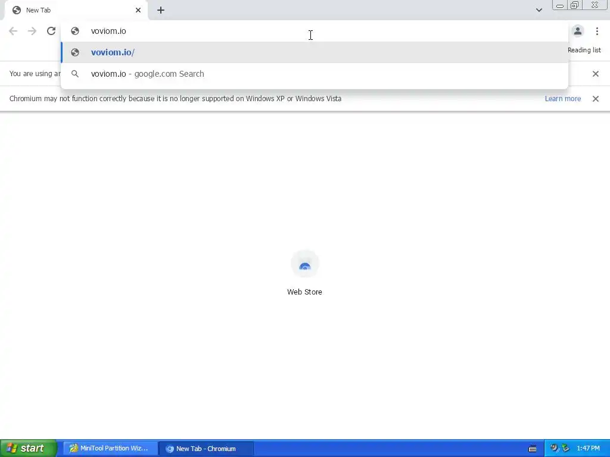The height and width of the screenshot is (457, 610).
Task: Click the first system tray icon
Action: click(554, 448)
